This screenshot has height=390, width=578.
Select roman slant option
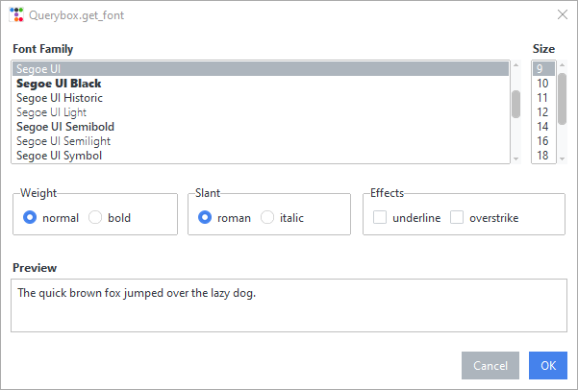pos(205,217)
